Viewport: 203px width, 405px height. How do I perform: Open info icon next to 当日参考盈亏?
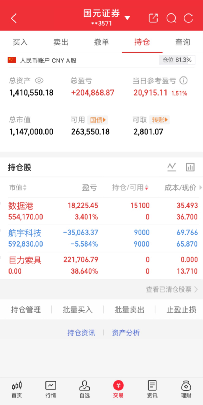pyautogui.click(x=183, y=80)
